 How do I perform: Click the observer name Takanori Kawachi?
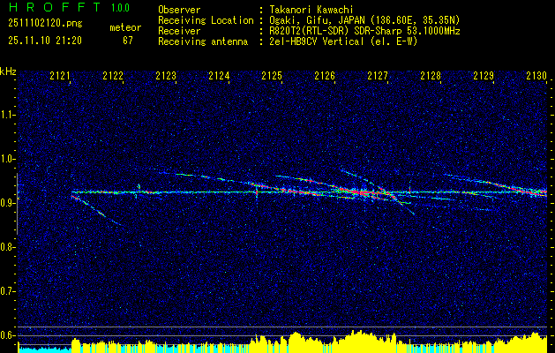311,11
